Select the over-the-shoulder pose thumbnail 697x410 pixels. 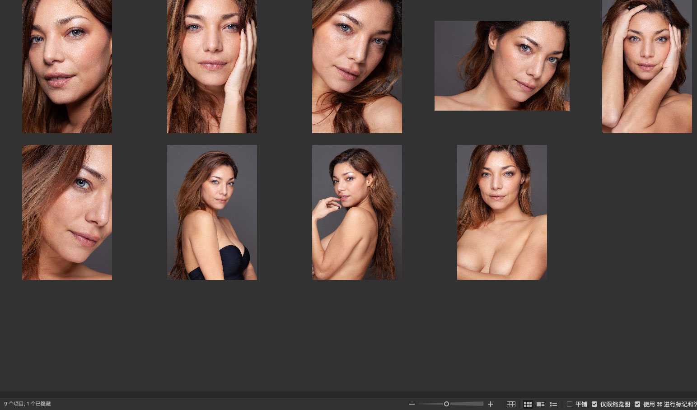pos(357,212)
